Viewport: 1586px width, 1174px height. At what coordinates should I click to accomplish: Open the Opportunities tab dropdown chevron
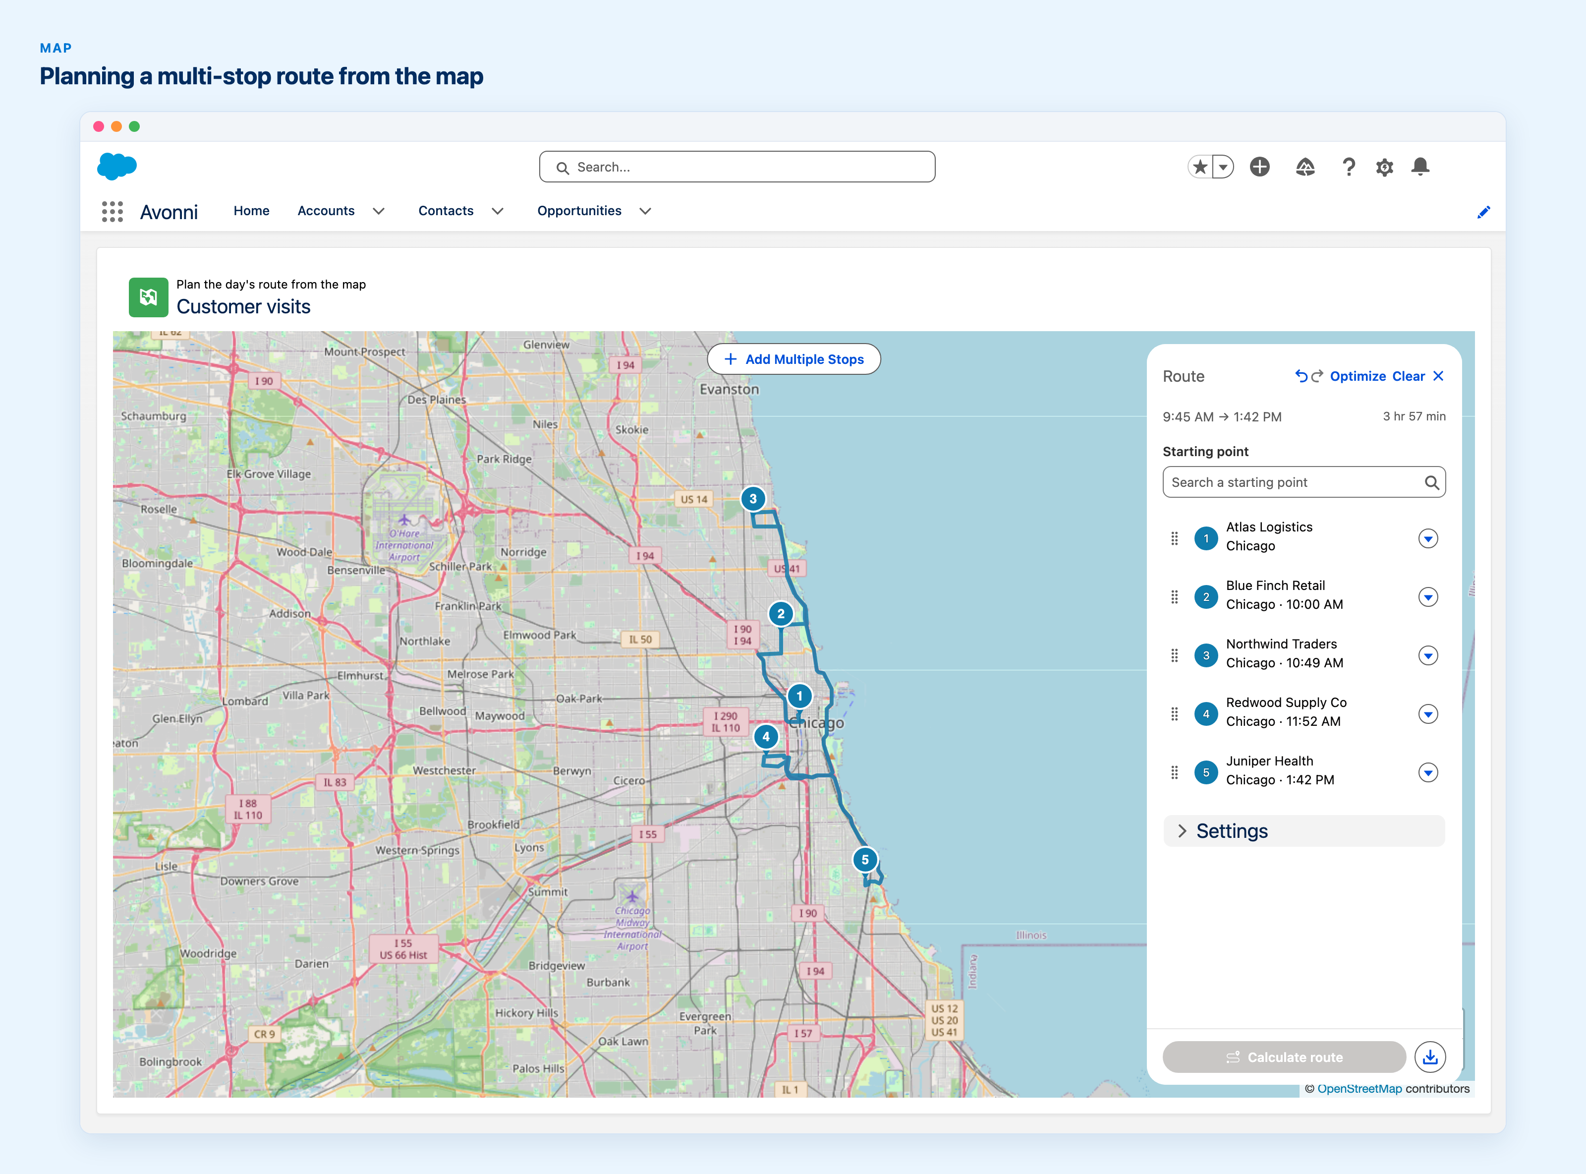[645, 211]
